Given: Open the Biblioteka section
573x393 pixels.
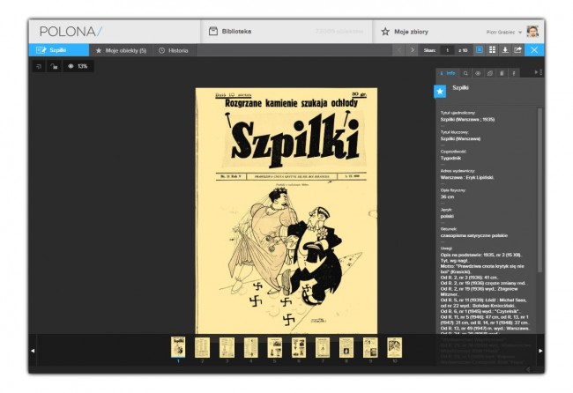Looking at the screenshot, I should (230, 32).
